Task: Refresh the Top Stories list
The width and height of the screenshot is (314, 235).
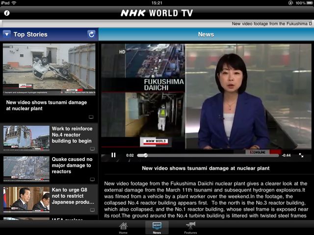Action: tap(91, 34)
